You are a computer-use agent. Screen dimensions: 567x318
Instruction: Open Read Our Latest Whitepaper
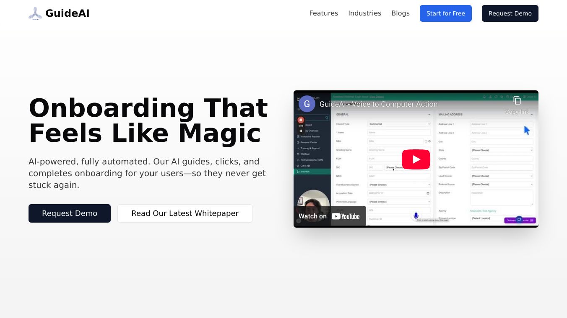coord(185,213)
